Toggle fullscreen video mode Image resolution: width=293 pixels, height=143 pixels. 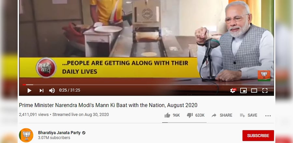[265, 90]
